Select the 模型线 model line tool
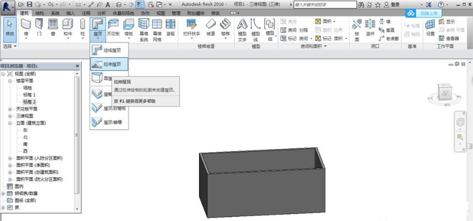This screenshot has height=221, width=473. (256, 30)
